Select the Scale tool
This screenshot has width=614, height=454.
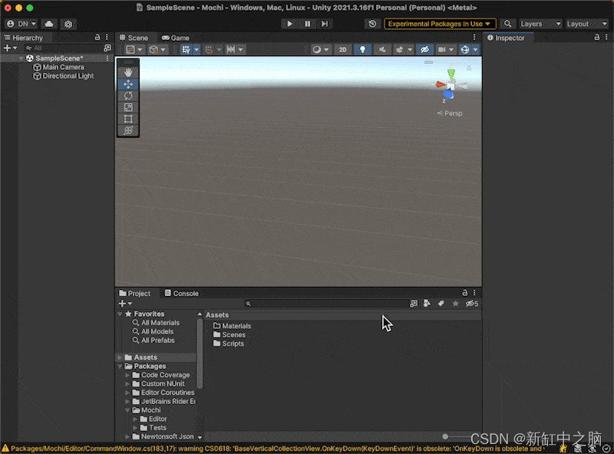point(128,107)
